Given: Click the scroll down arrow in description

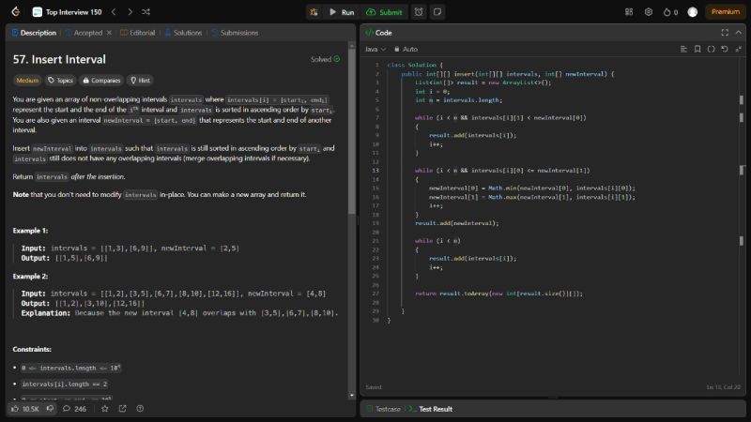Looking at the screenshot, I should pyautogui.click(x=351, y=395).
